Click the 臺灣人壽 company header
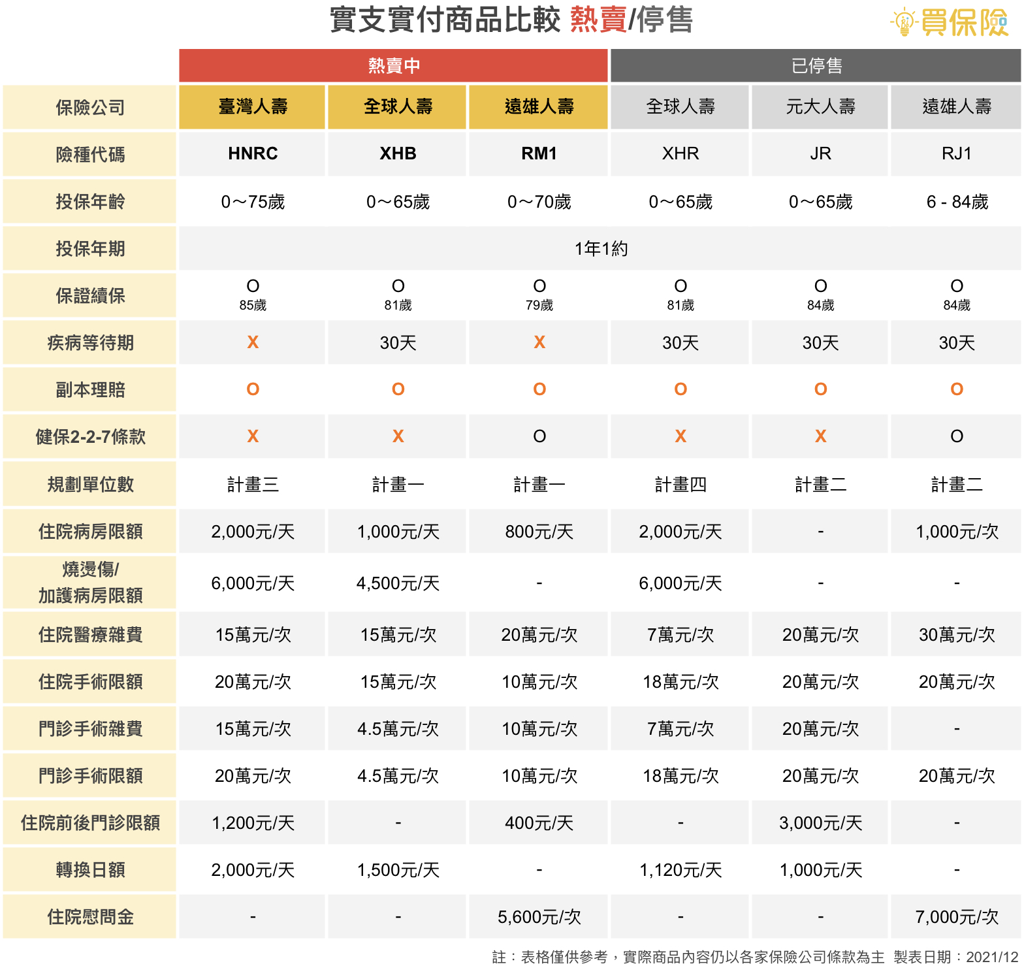Screen dimensions: 1024x968 (x=252, y=106)
